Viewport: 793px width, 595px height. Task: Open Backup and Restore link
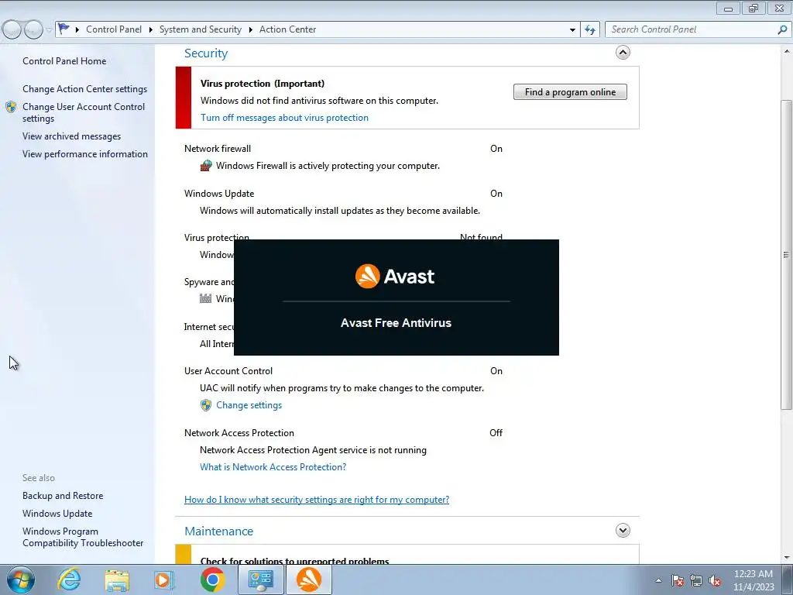coord(63,495)
